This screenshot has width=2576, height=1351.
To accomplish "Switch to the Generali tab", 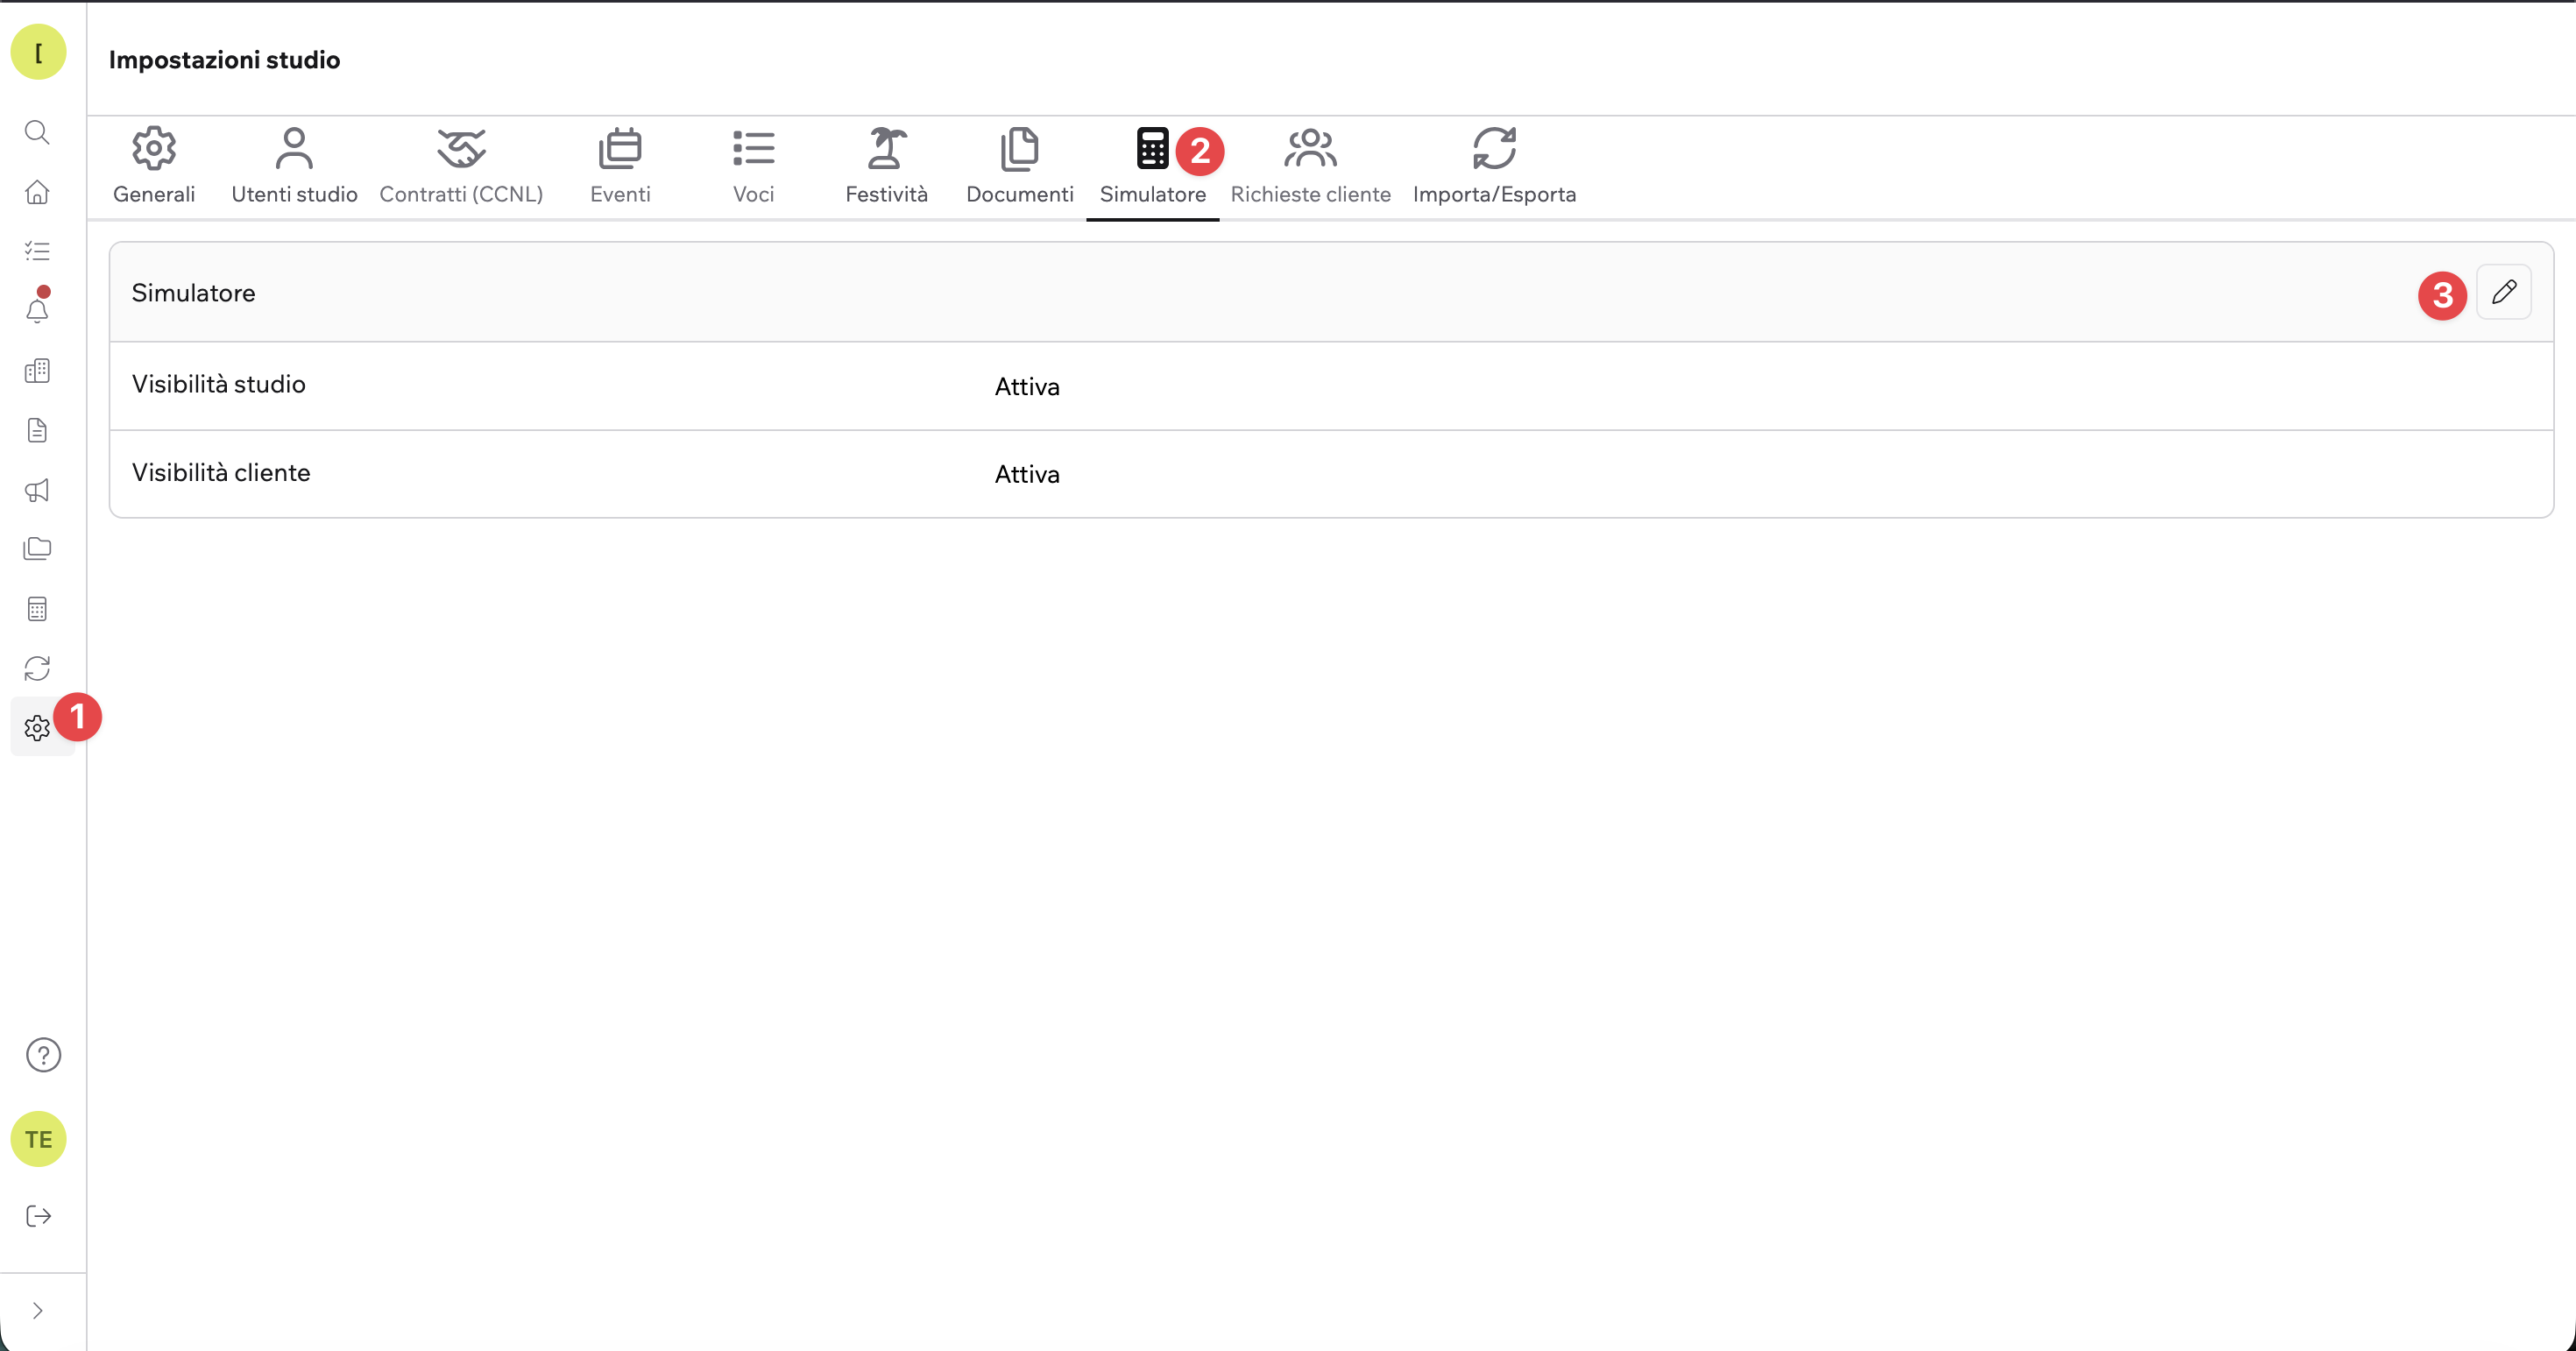I will tap(154, 166).
